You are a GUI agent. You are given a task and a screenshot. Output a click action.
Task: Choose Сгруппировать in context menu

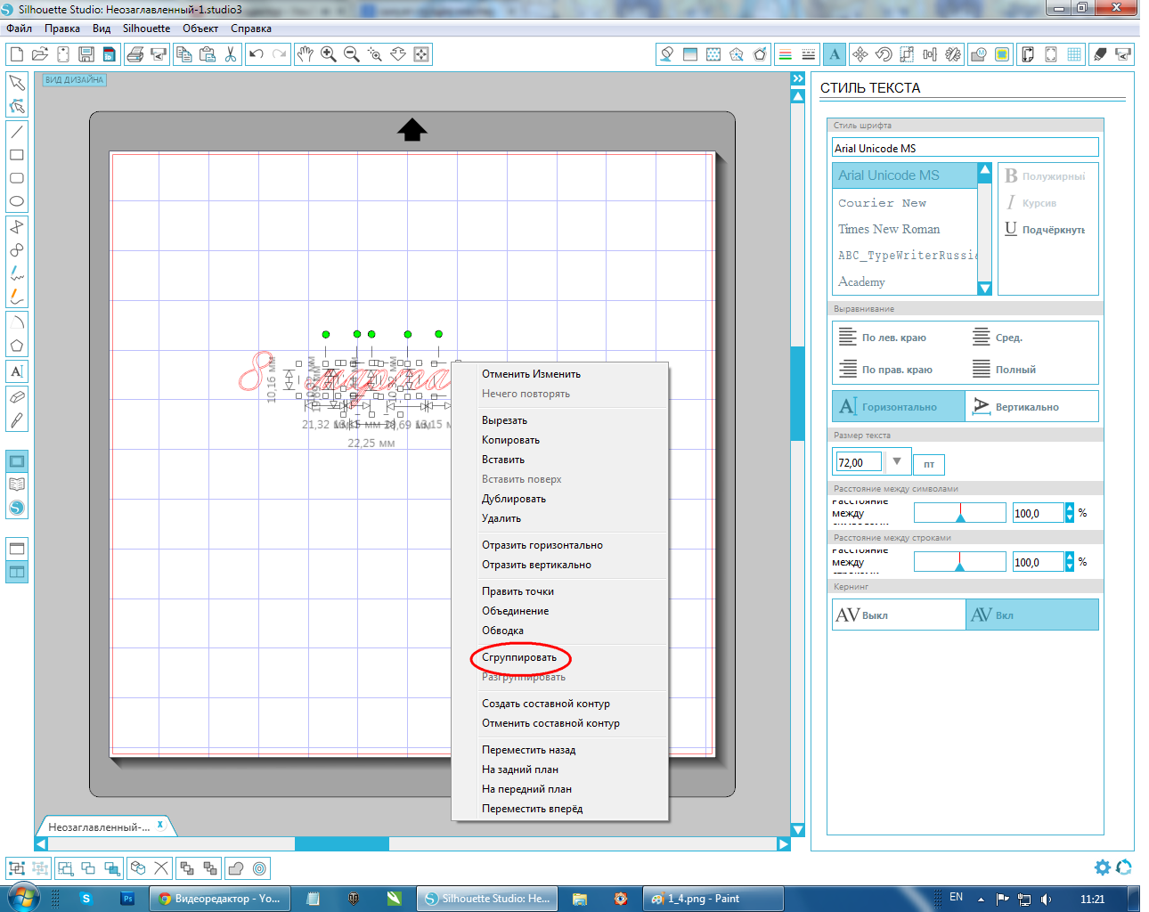[519, 657]
